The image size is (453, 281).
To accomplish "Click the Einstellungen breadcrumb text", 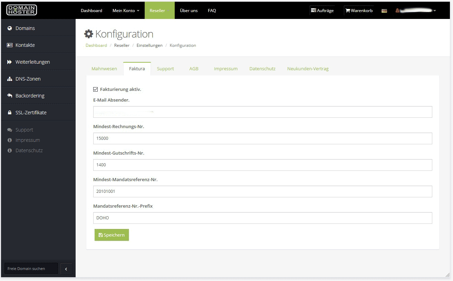I will tap(150, 45).
